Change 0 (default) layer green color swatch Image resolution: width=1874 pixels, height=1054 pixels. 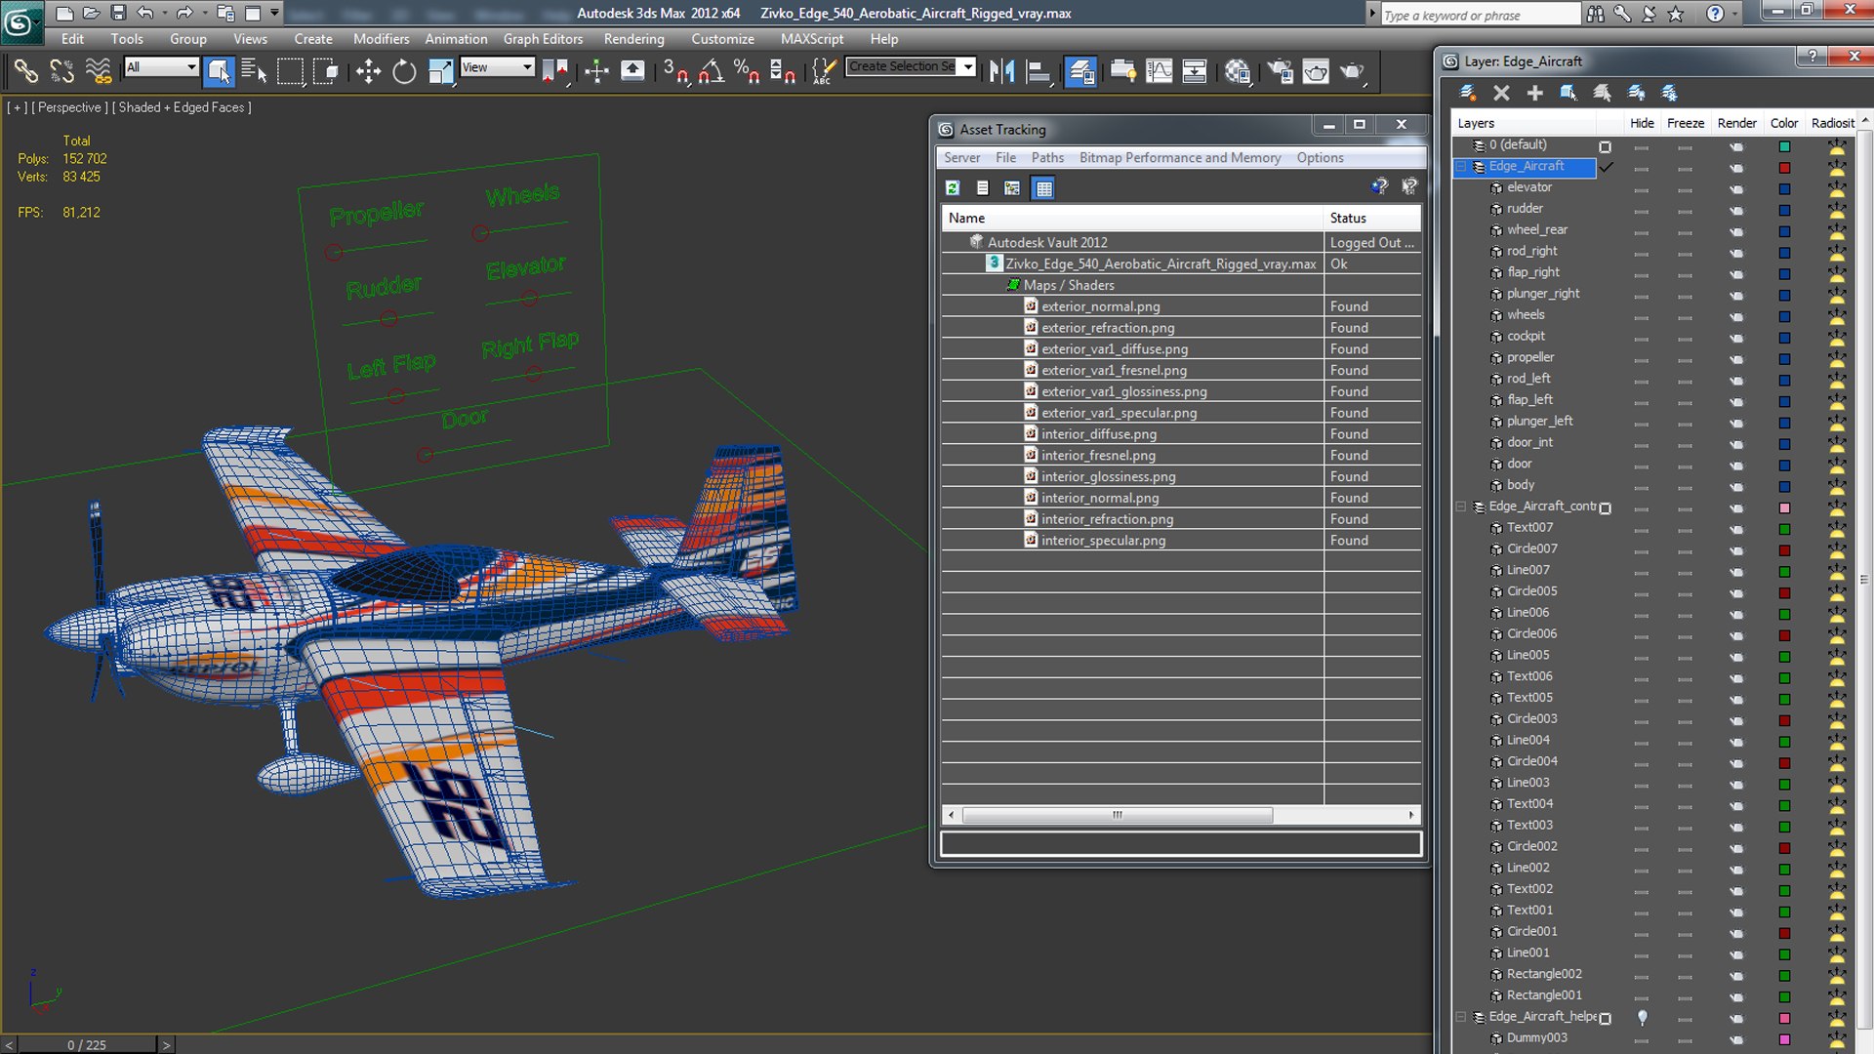1784,146
